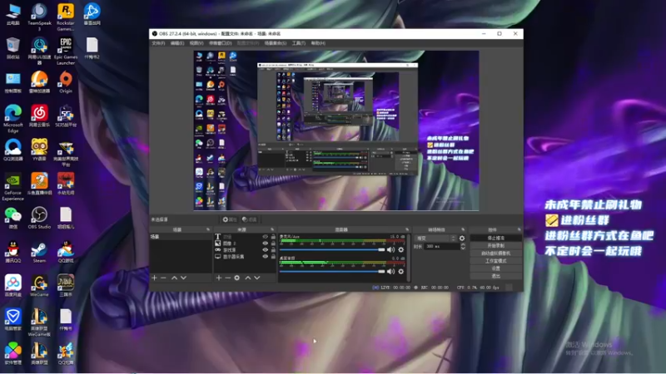666x374 pixels.
Task: Open Epic Games Launcher desktop icon
Action: (x=66, y=51)
